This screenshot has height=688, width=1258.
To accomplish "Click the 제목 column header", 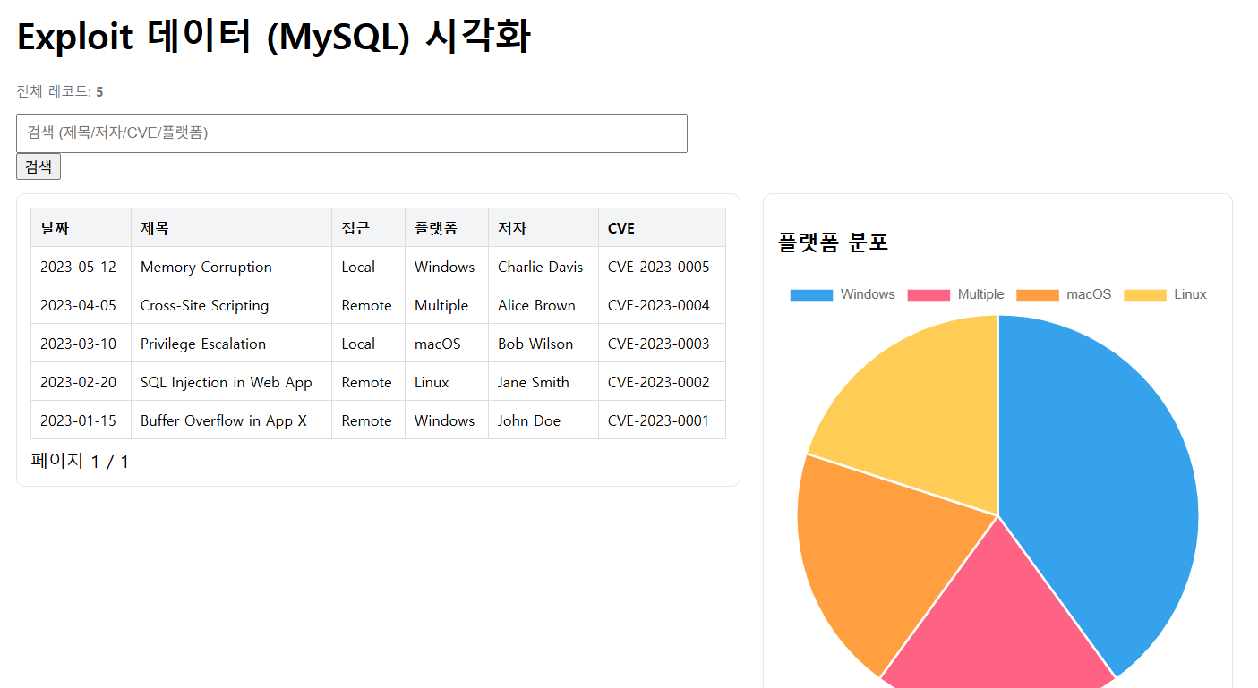I will [154, 228].
